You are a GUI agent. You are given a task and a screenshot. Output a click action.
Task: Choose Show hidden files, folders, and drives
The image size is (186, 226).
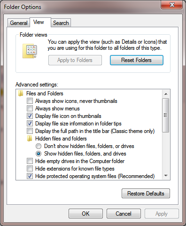[x=39, y=154]
